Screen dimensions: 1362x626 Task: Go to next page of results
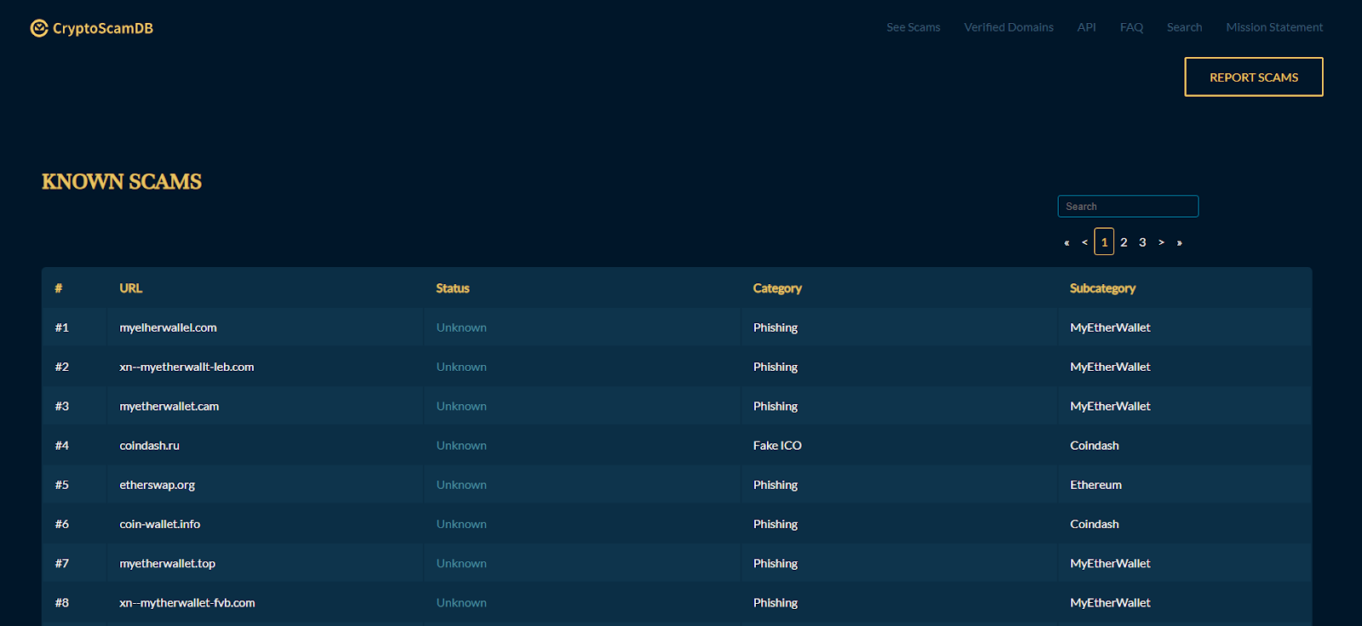[x=1161, y=242]
